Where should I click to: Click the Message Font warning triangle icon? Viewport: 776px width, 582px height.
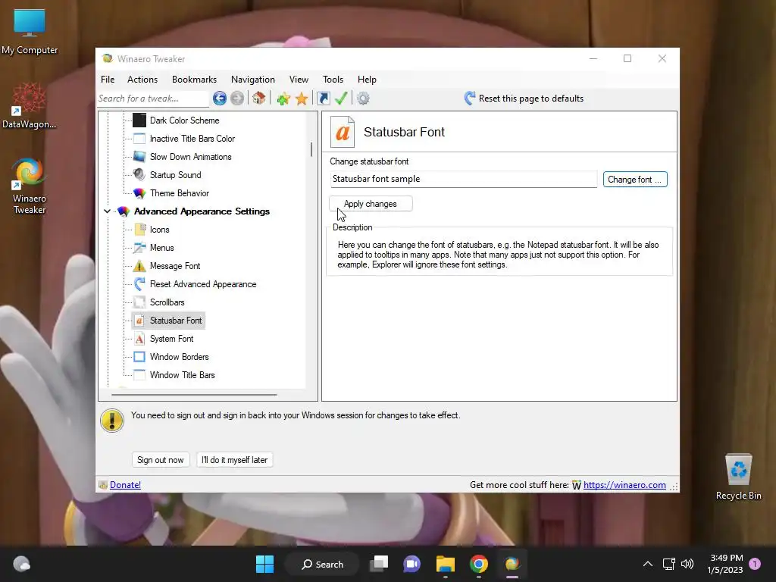click(139, 266)
